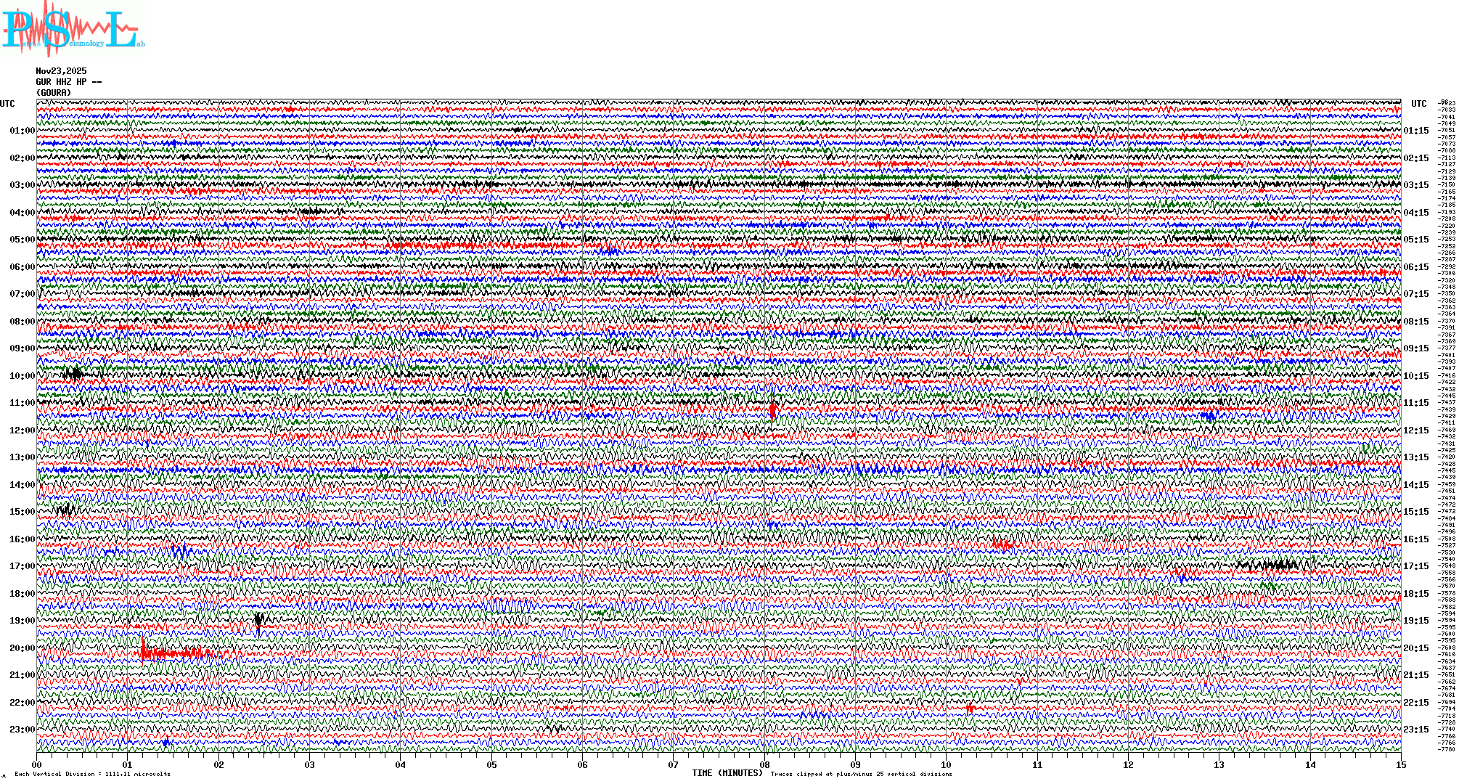Click the (GOURA) station name
Image resolution: width=1459 pixels, height=784 pixels.
(54, 93)
